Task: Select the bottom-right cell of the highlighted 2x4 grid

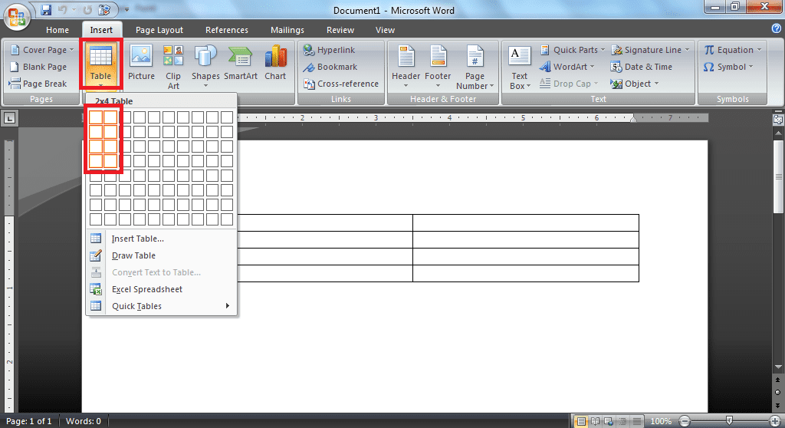Action: (x=110, y=161)
